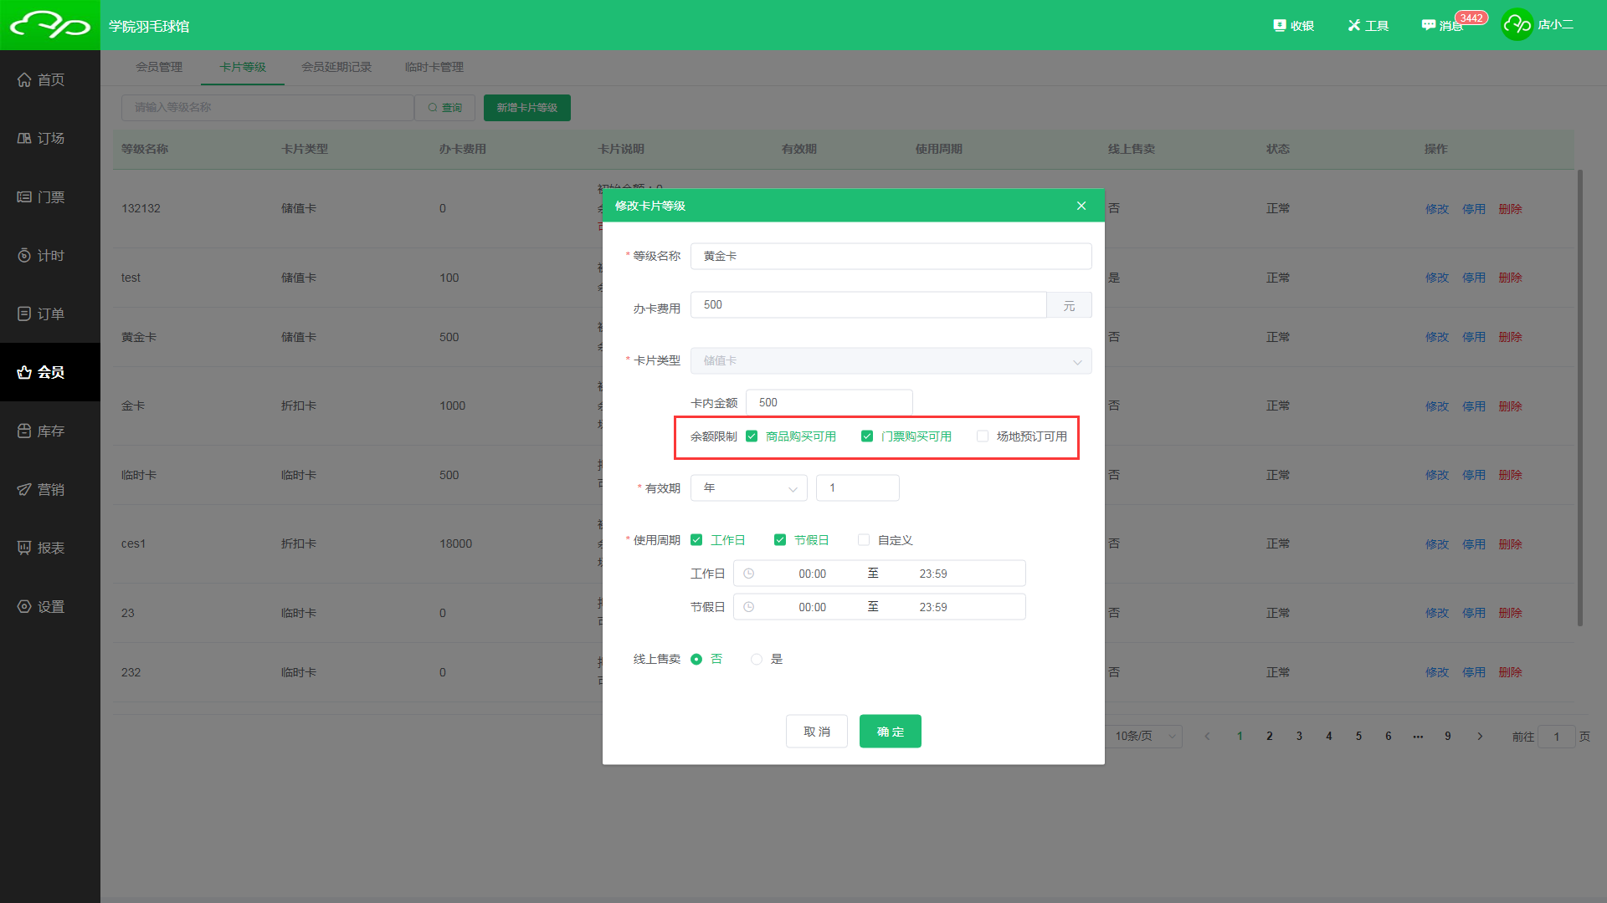Switch to the 会员管理 tab

click(159, 67)
